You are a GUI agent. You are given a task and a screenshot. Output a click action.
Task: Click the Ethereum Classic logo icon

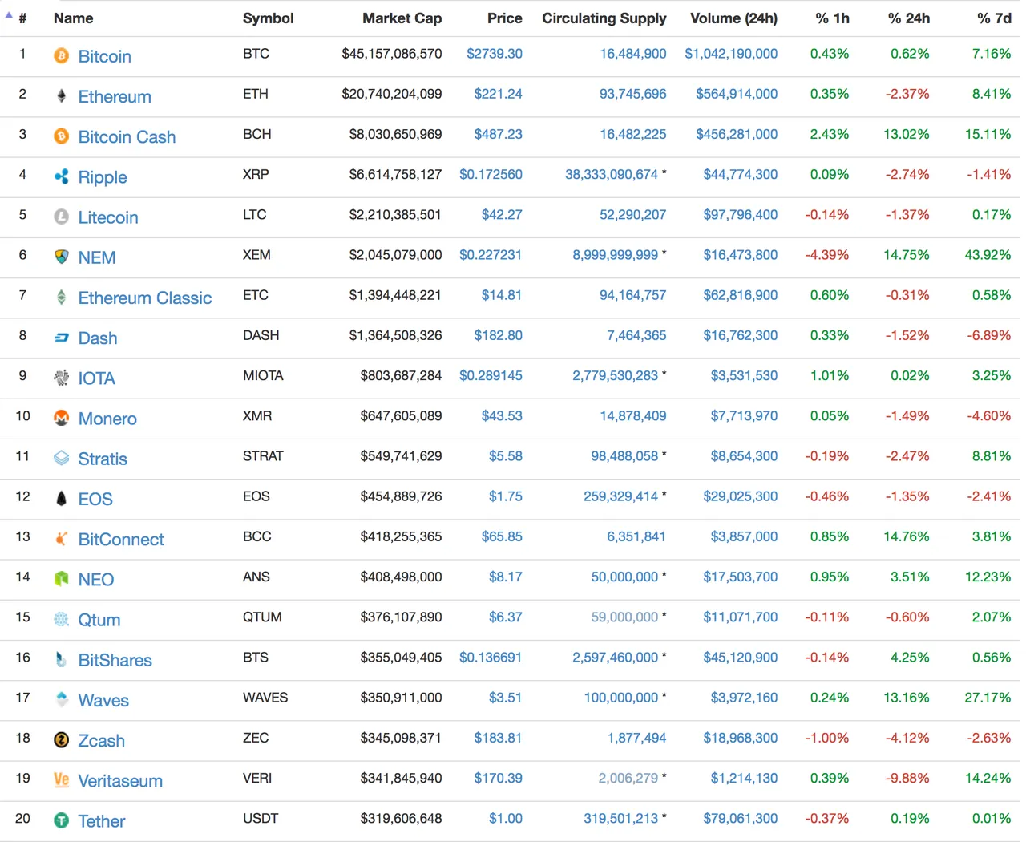pos(61,298)
